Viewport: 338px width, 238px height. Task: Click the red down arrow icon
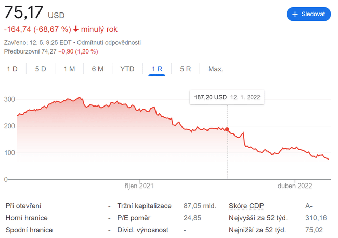point(76,30)
